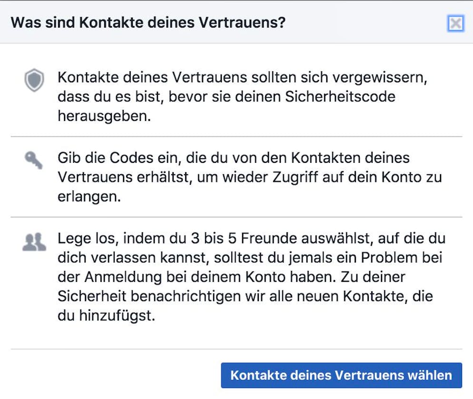Click the dialog title 'Was sind Kontakte deines Vertrauens?'
Viewport: 473px width, 399px height.
tap(148, 22)
